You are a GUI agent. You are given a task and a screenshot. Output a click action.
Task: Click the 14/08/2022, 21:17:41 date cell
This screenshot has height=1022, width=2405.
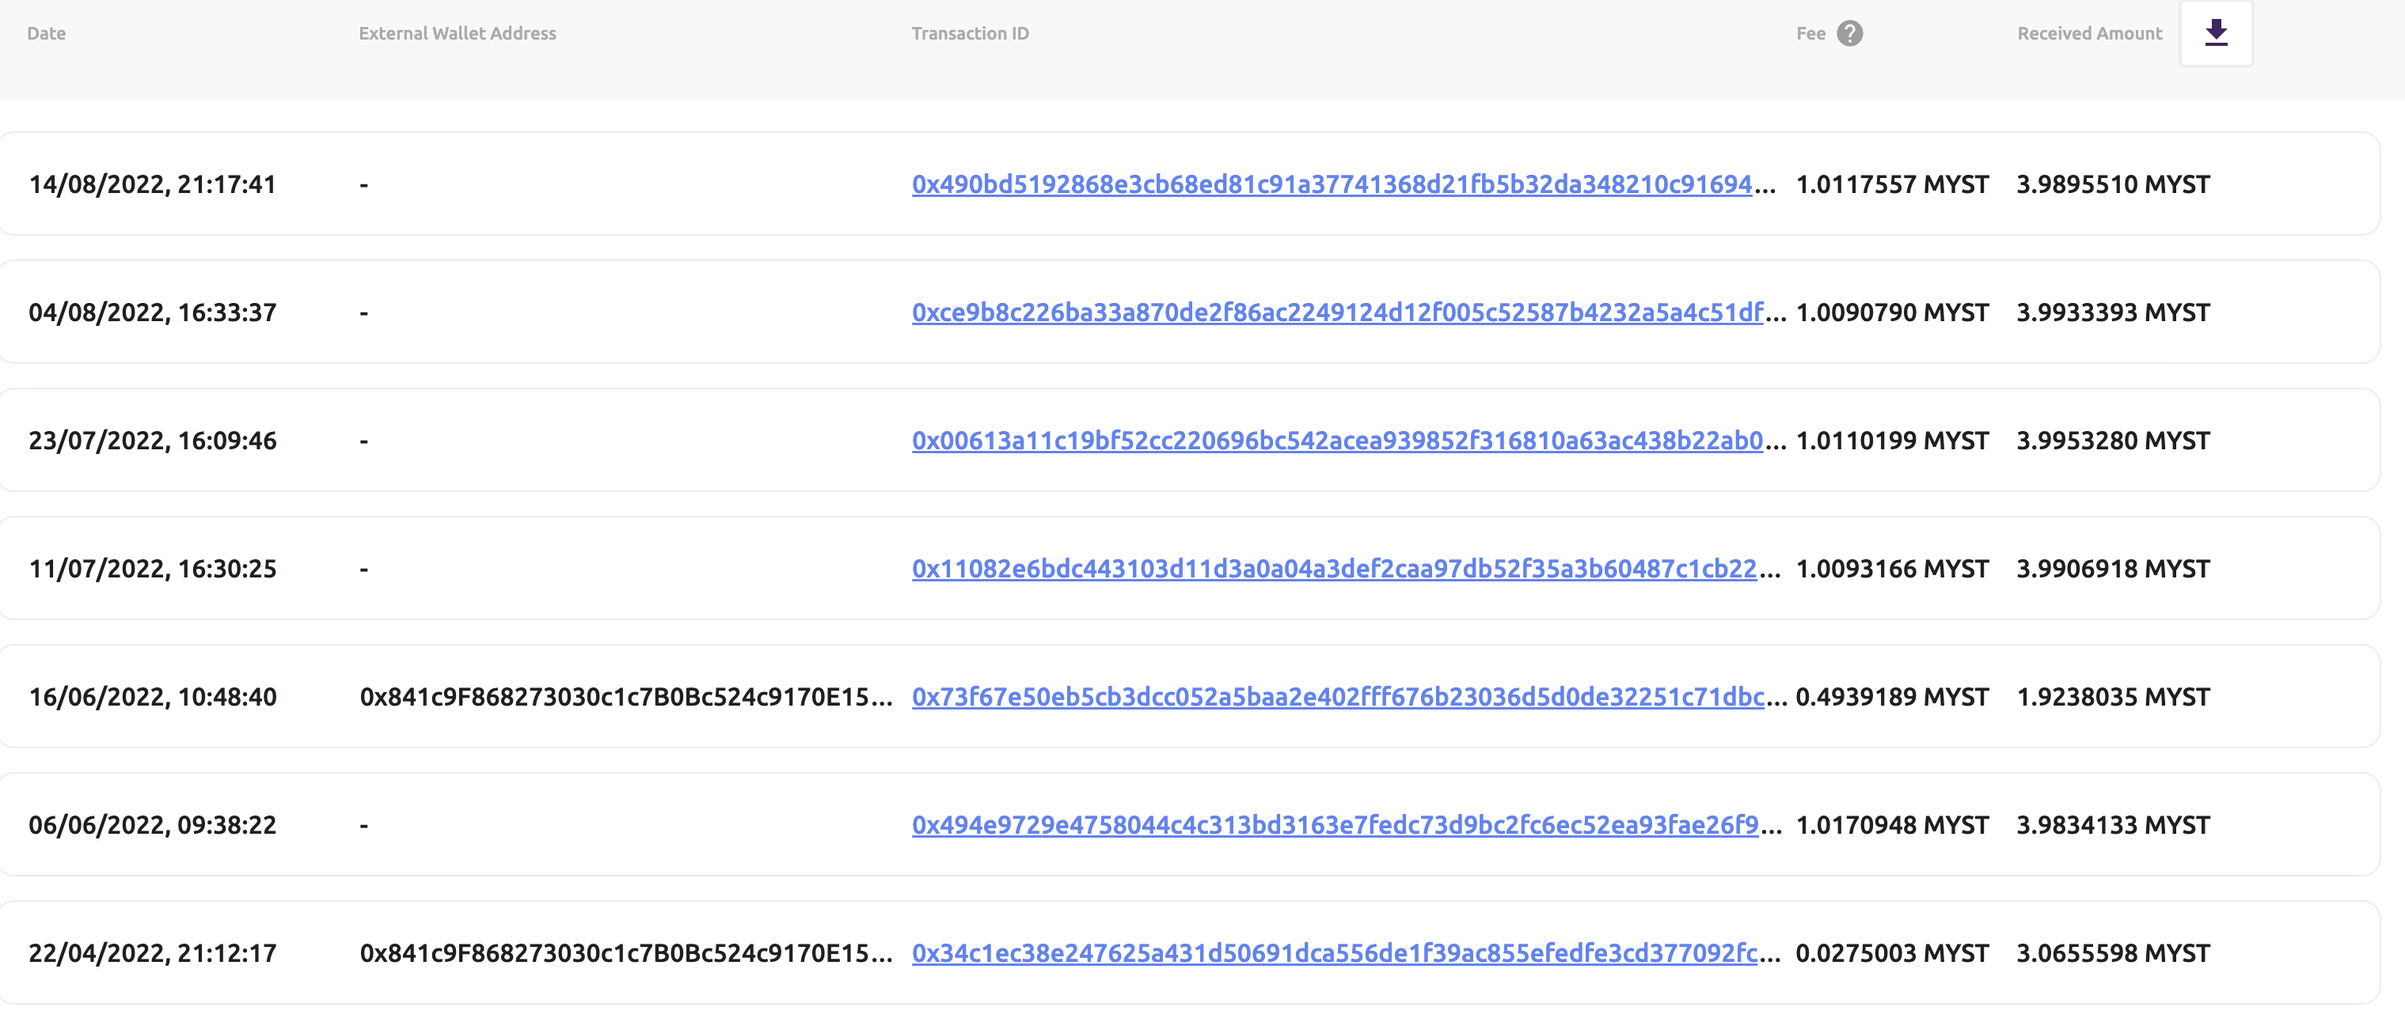(152, 184)
